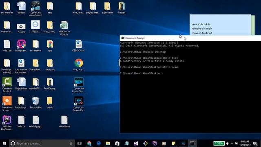Click the 100% battery indicator
This screenshot has height=147, width=261.
point(219,143)
